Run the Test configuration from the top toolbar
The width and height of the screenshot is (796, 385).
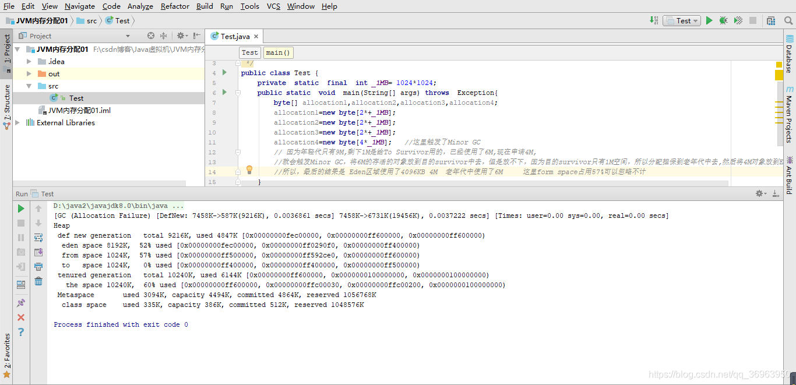(x=709, y=20)
